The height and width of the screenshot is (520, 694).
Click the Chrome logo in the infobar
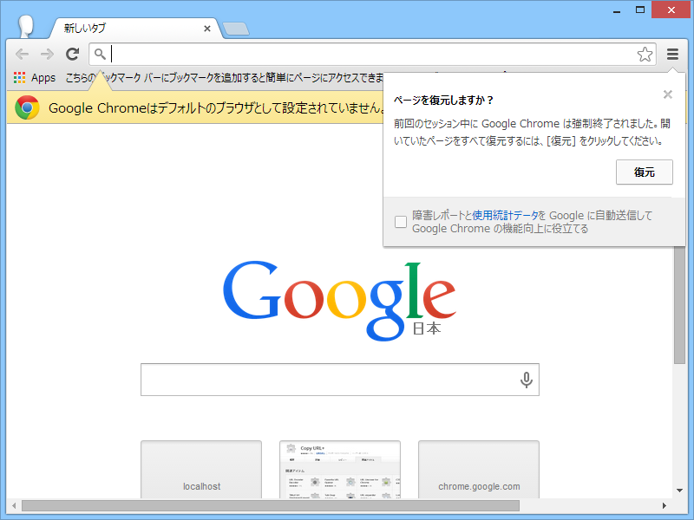pos(27,107)
